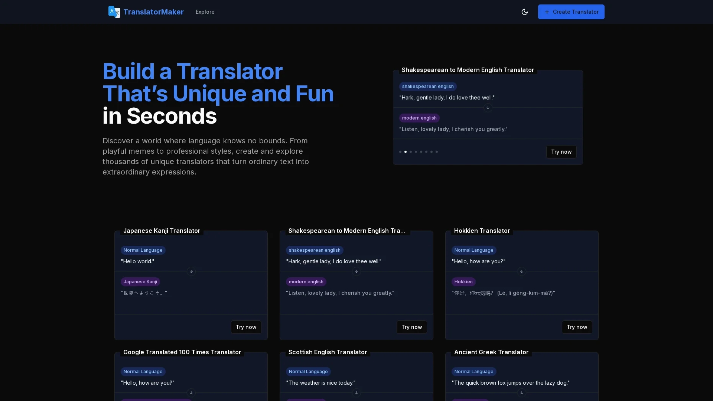Open the Explore menu item
713x401 pixels.
205,12
